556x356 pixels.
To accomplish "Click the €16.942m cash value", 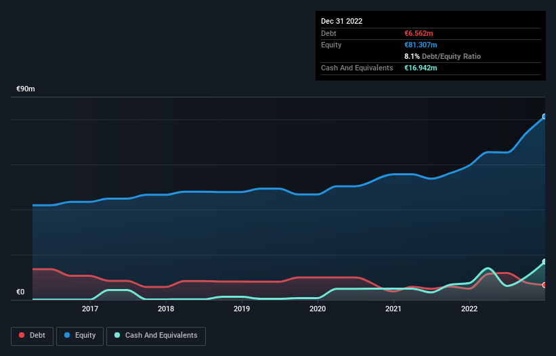I will tap(421, 68).
